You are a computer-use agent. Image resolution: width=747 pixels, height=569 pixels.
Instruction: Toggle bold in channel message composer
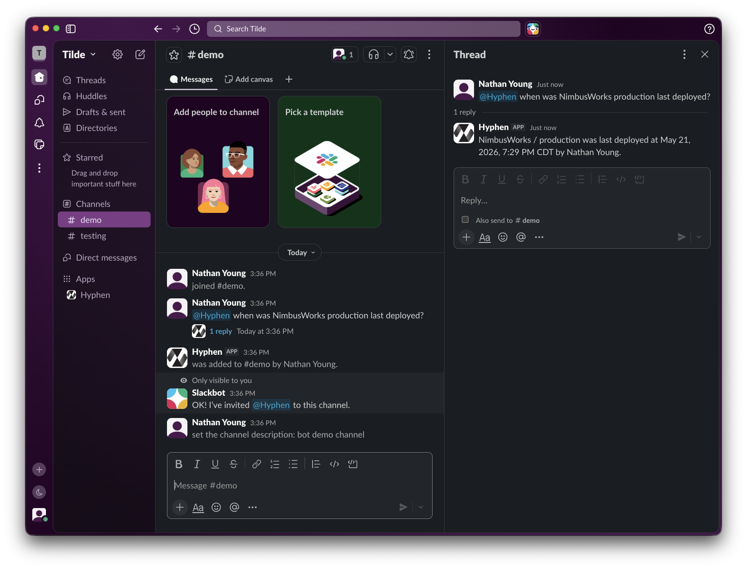pos(179,464)
